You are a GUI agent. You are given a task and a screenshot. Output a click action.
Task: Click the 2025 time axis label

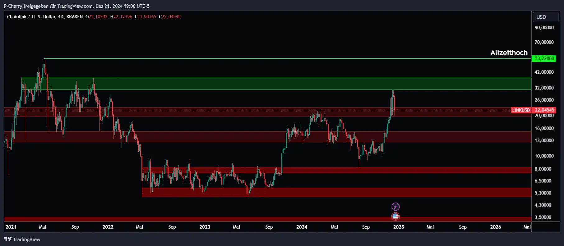[x=399, y=227]
